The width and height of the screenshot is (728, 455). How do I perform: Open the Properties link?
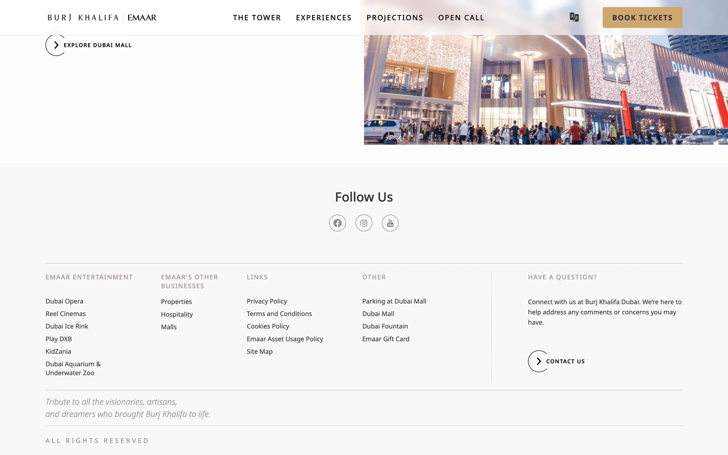click(x=177, y=302)
